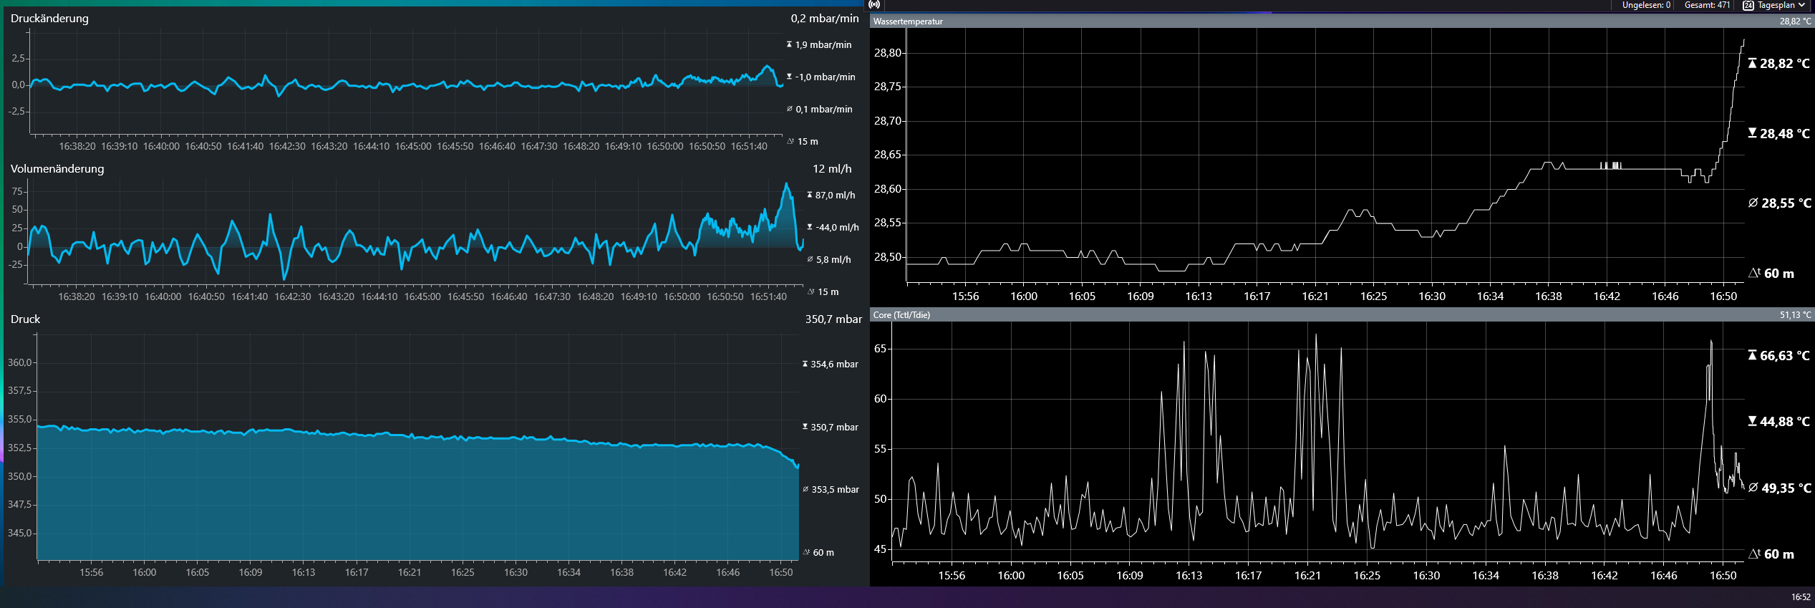Click the minimum icon next to -1,0 mbar/min

(789, 77)
